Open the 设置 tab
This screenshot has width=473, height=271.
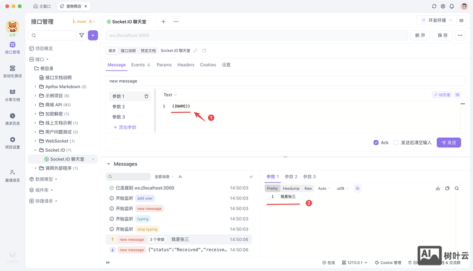(x=226, y=65)
